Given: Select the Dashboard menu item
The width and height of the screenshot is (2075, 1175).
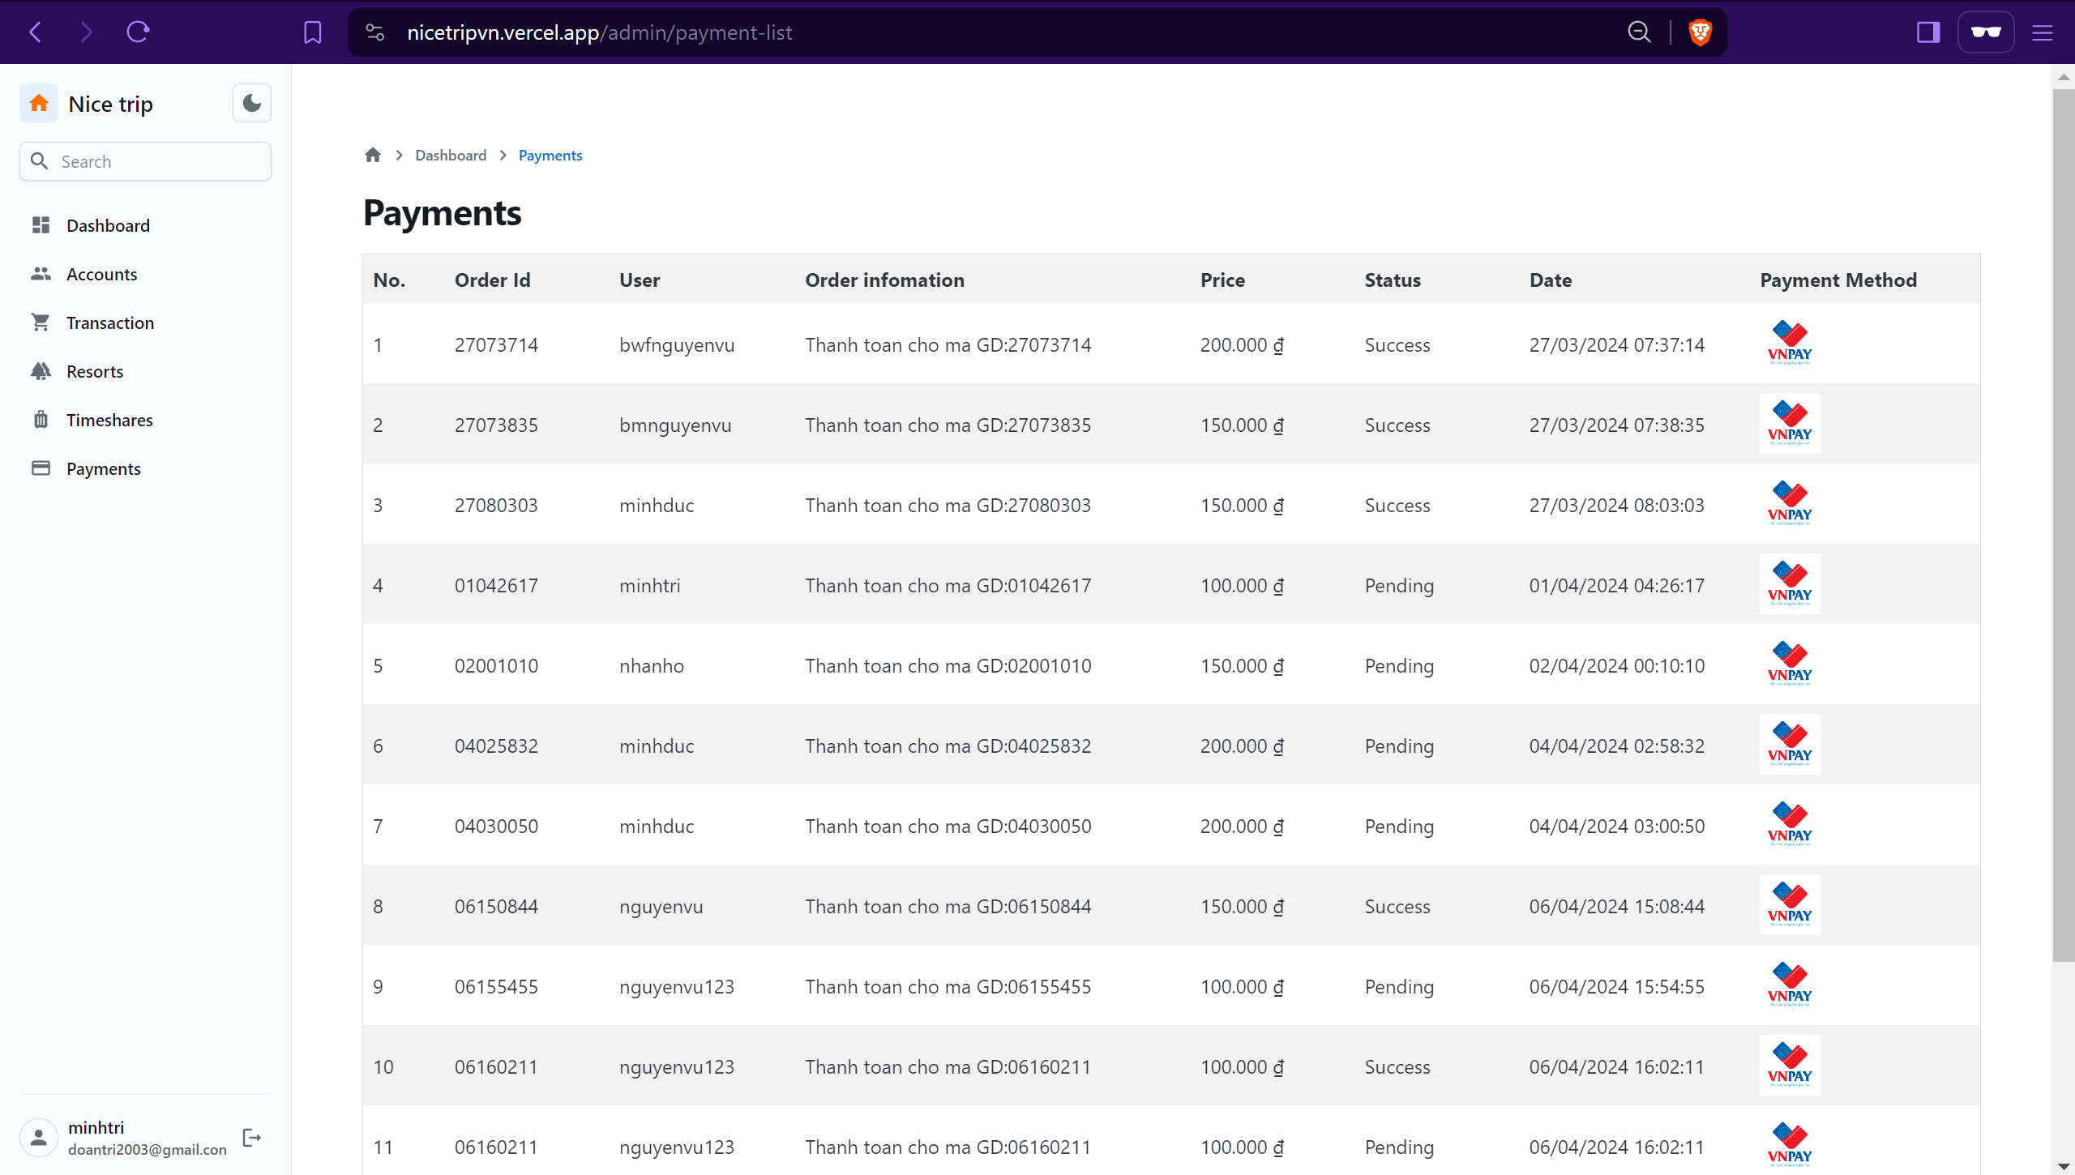Looking at the screenshot, I should 107,224.
